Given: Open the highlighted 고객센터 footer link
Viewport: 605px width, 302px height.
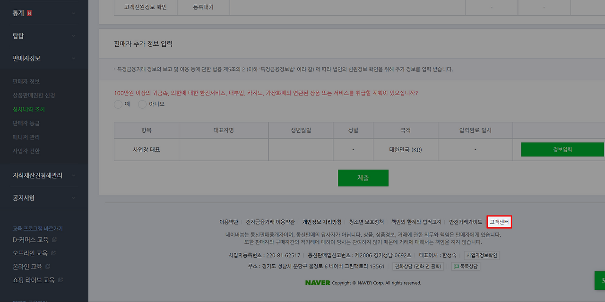Looking at the screenshot, I should tap(499, 222).
